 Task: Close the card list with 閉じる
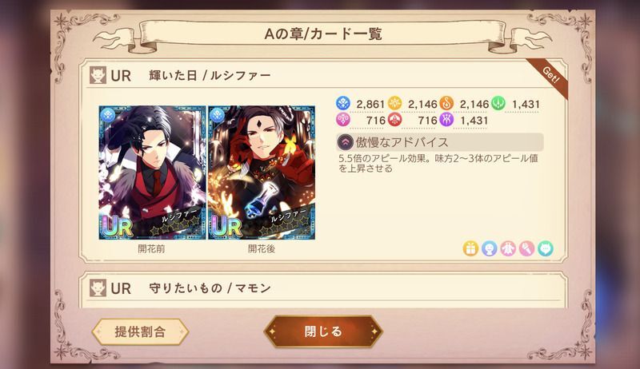[323, 331]
